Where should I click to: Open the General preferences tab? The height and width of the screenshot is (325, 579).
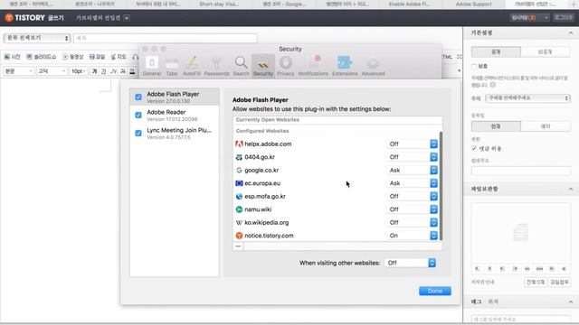coord(152,66)
